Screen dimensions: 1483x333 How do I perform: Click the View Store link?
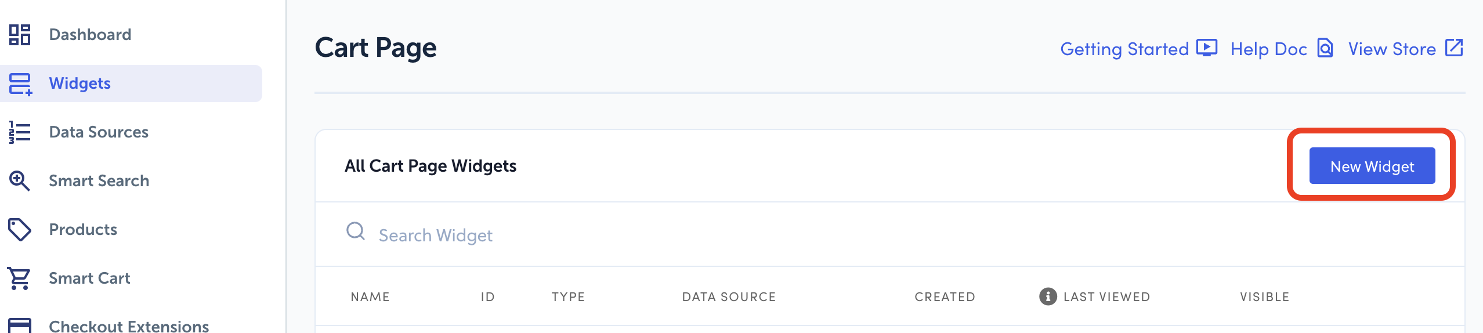pos(1405,49)
